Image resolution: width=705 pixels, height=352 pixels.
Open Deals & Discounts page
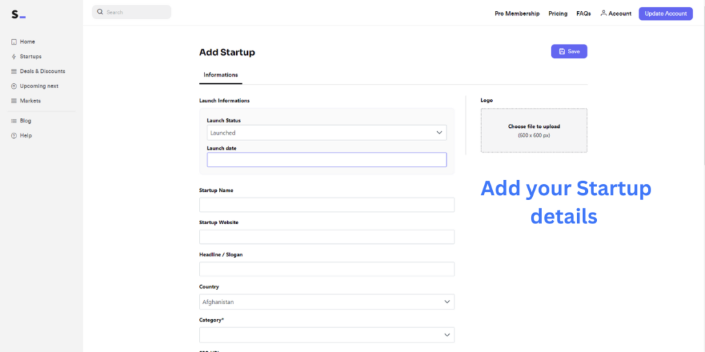[x=42, y=71]
